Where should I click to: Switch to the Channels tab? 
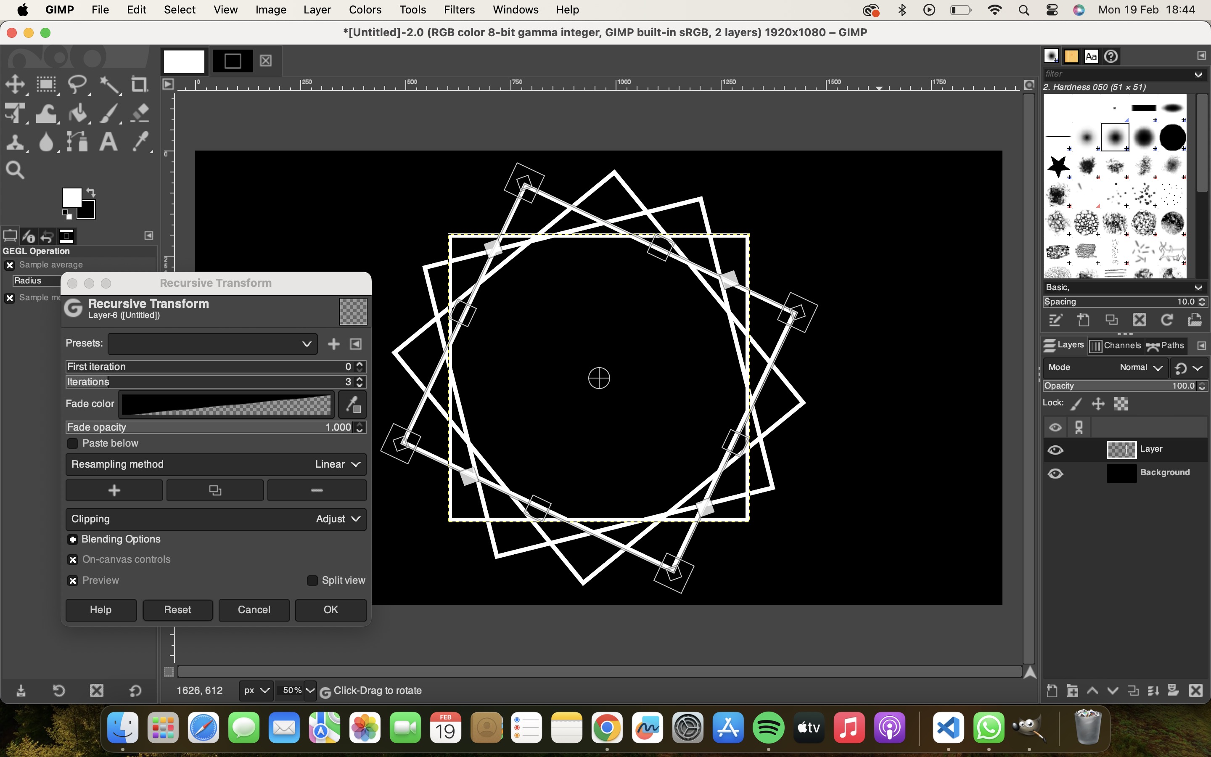1116,345
